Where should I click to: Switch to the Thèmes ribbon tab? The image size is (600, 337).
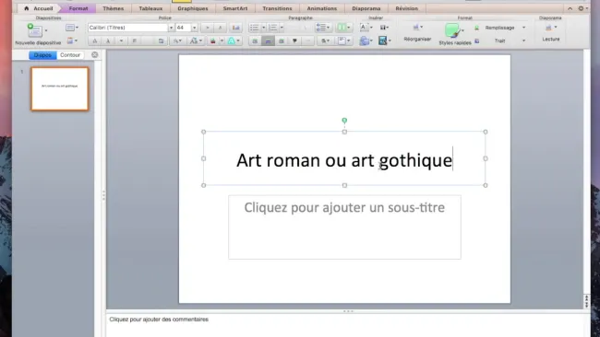coord(114,8)
